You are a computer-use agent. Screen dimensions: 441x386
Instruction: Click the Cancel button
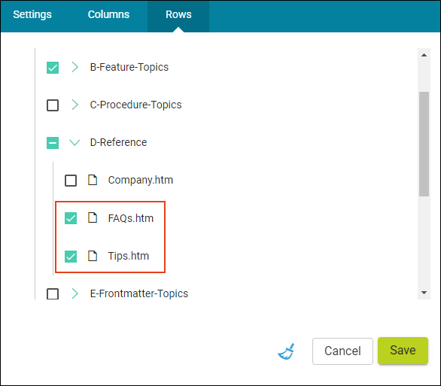click(342, 351)
